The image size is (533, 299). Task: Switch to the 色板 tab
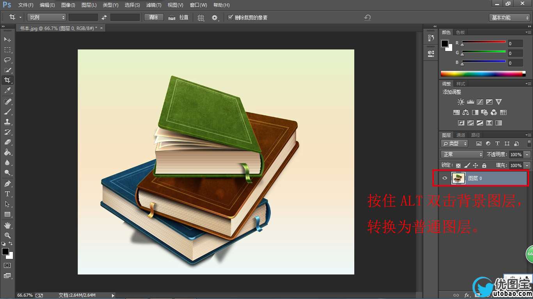tap(460, 32)
